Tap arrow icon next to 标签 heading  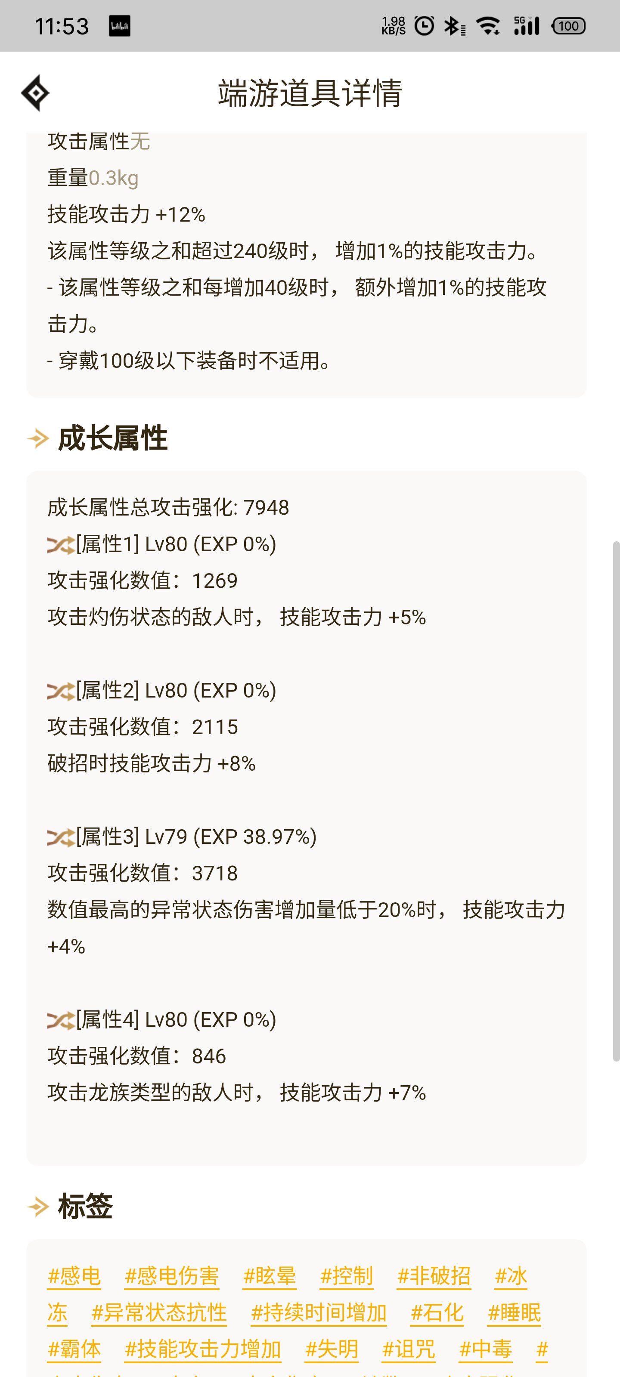[38, 1207]
